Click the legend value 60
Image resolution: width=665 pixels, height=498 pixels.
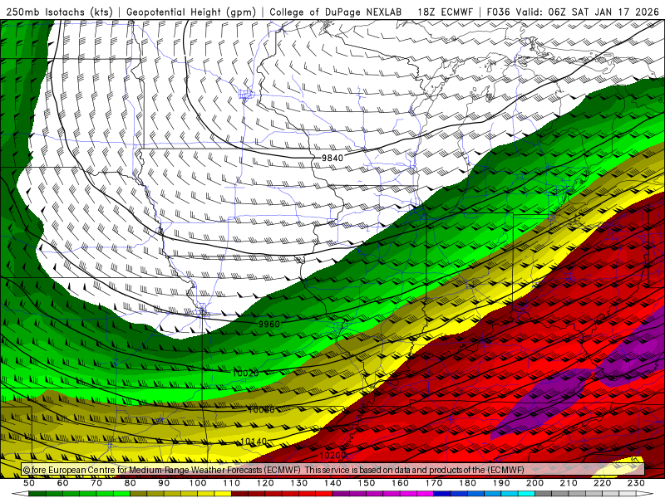[x=63, y=483]
